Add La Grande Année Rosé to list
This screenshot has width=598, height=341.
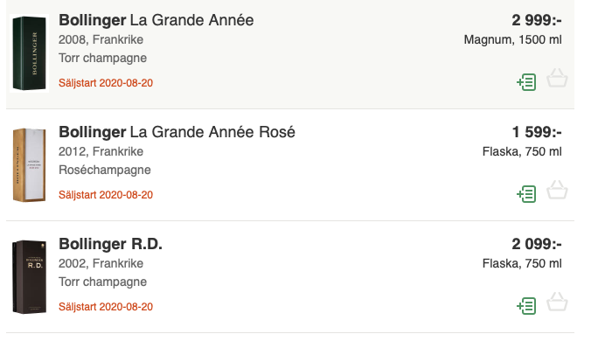[526, 194]
